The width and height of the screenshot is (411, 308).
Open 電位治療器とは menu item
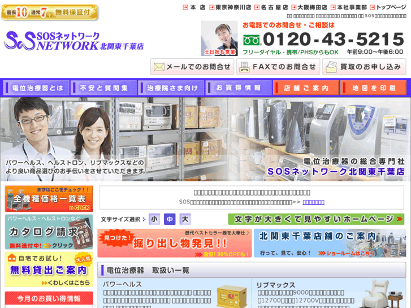coord(36,88)
